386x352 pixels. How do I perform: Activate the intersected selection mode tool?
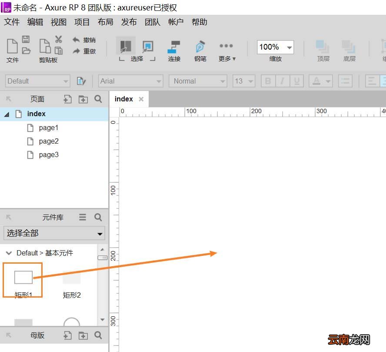(126, 46)
